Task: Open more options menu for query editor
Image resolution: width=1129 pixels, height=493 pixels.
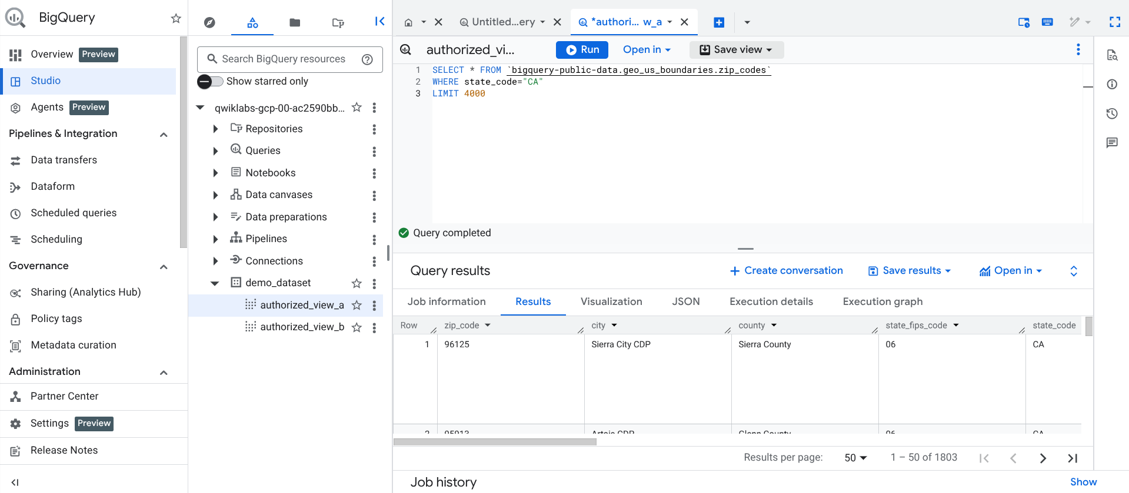Action: [1078, 49]
